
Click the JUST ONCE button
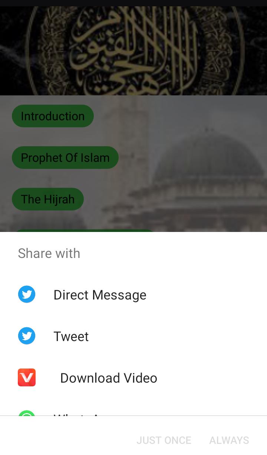coord(164,440)
